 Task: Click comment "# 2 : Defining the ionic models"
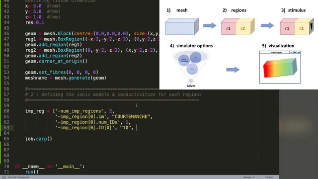(x=113, y=94)
